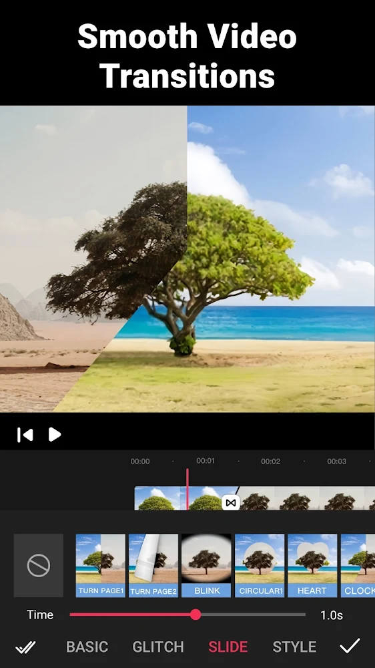Select the green-tree beach clip in timeline
The image size is (375, 668).
point(183,498)
